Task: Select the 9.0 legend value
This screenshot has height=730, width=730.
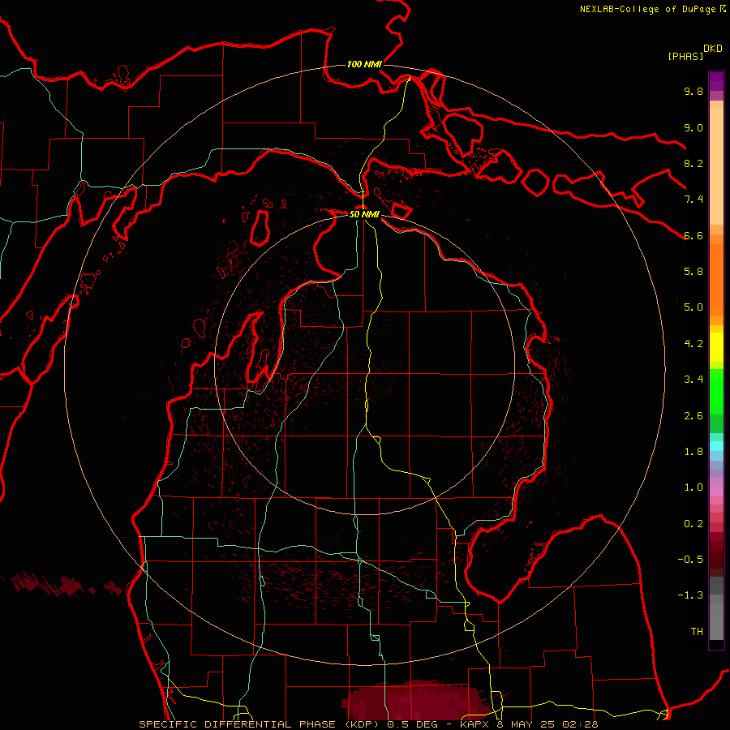Action: pos(693,127)
